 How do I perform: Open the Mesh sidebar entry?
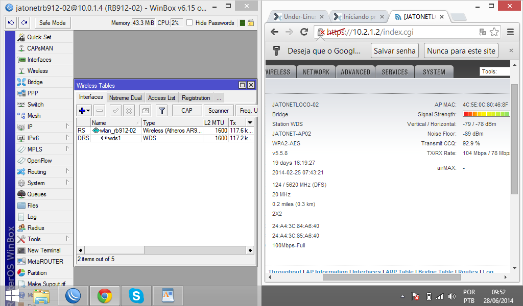34,116
